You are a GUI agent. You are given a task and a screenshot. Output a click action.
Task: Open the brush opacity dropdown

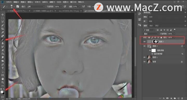(61, 7)
